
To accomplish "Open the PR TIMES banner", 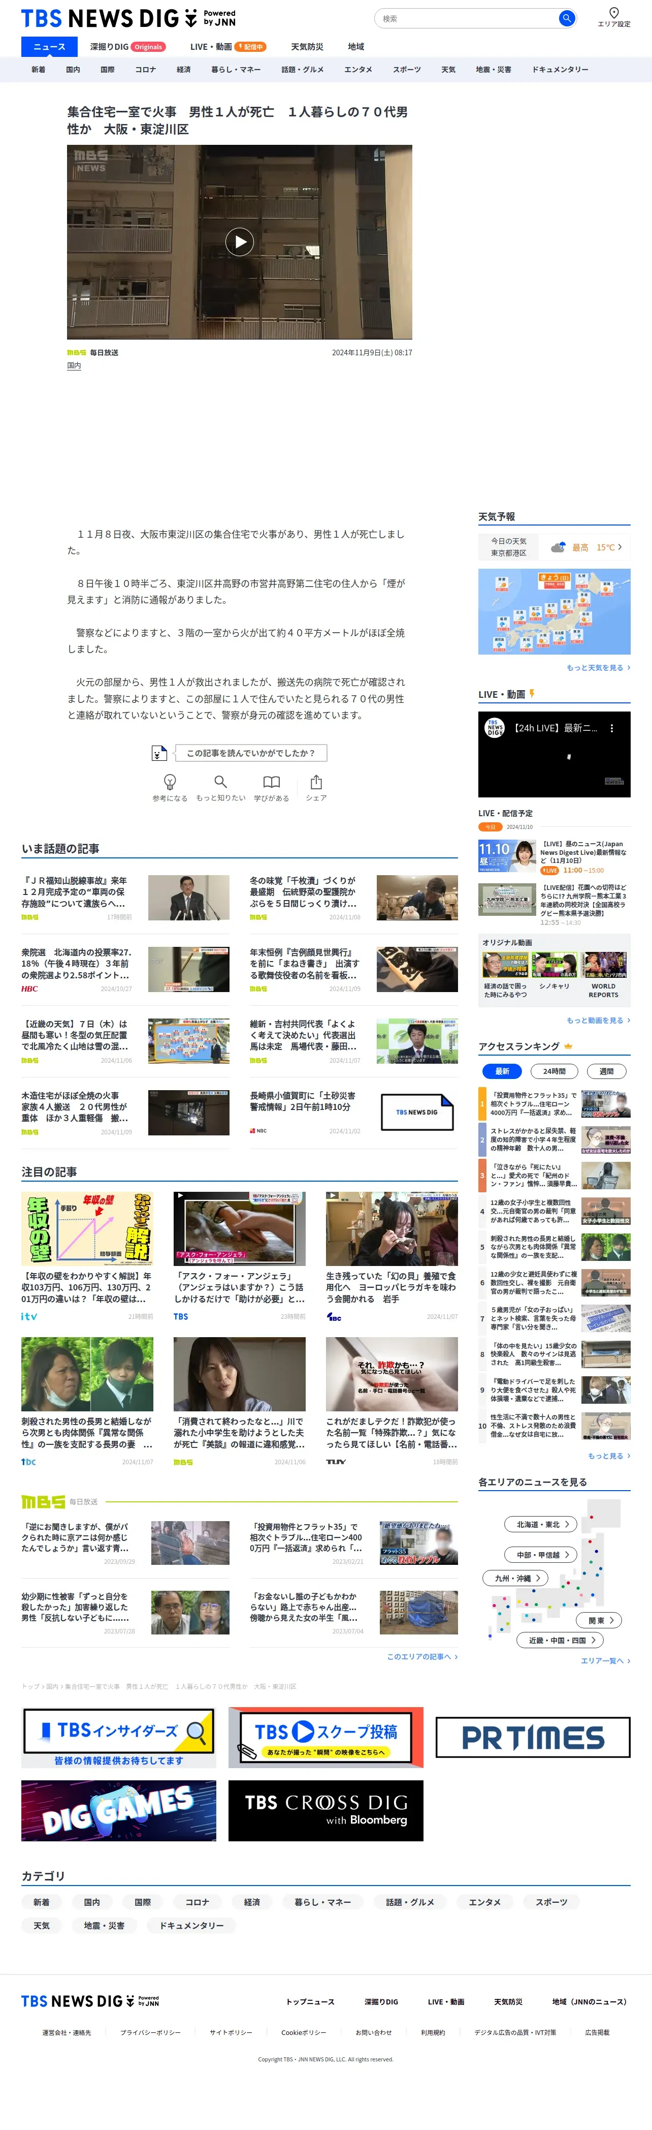I will point(533,1737).
